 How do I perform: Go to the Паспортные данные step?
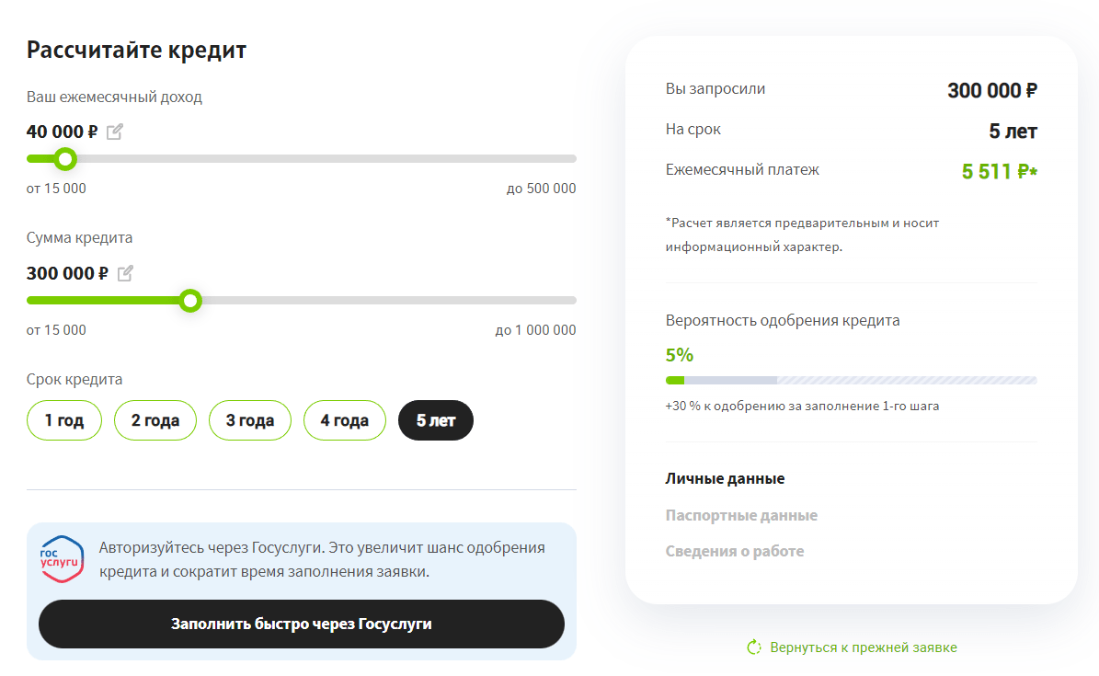(x=741, y=515)
